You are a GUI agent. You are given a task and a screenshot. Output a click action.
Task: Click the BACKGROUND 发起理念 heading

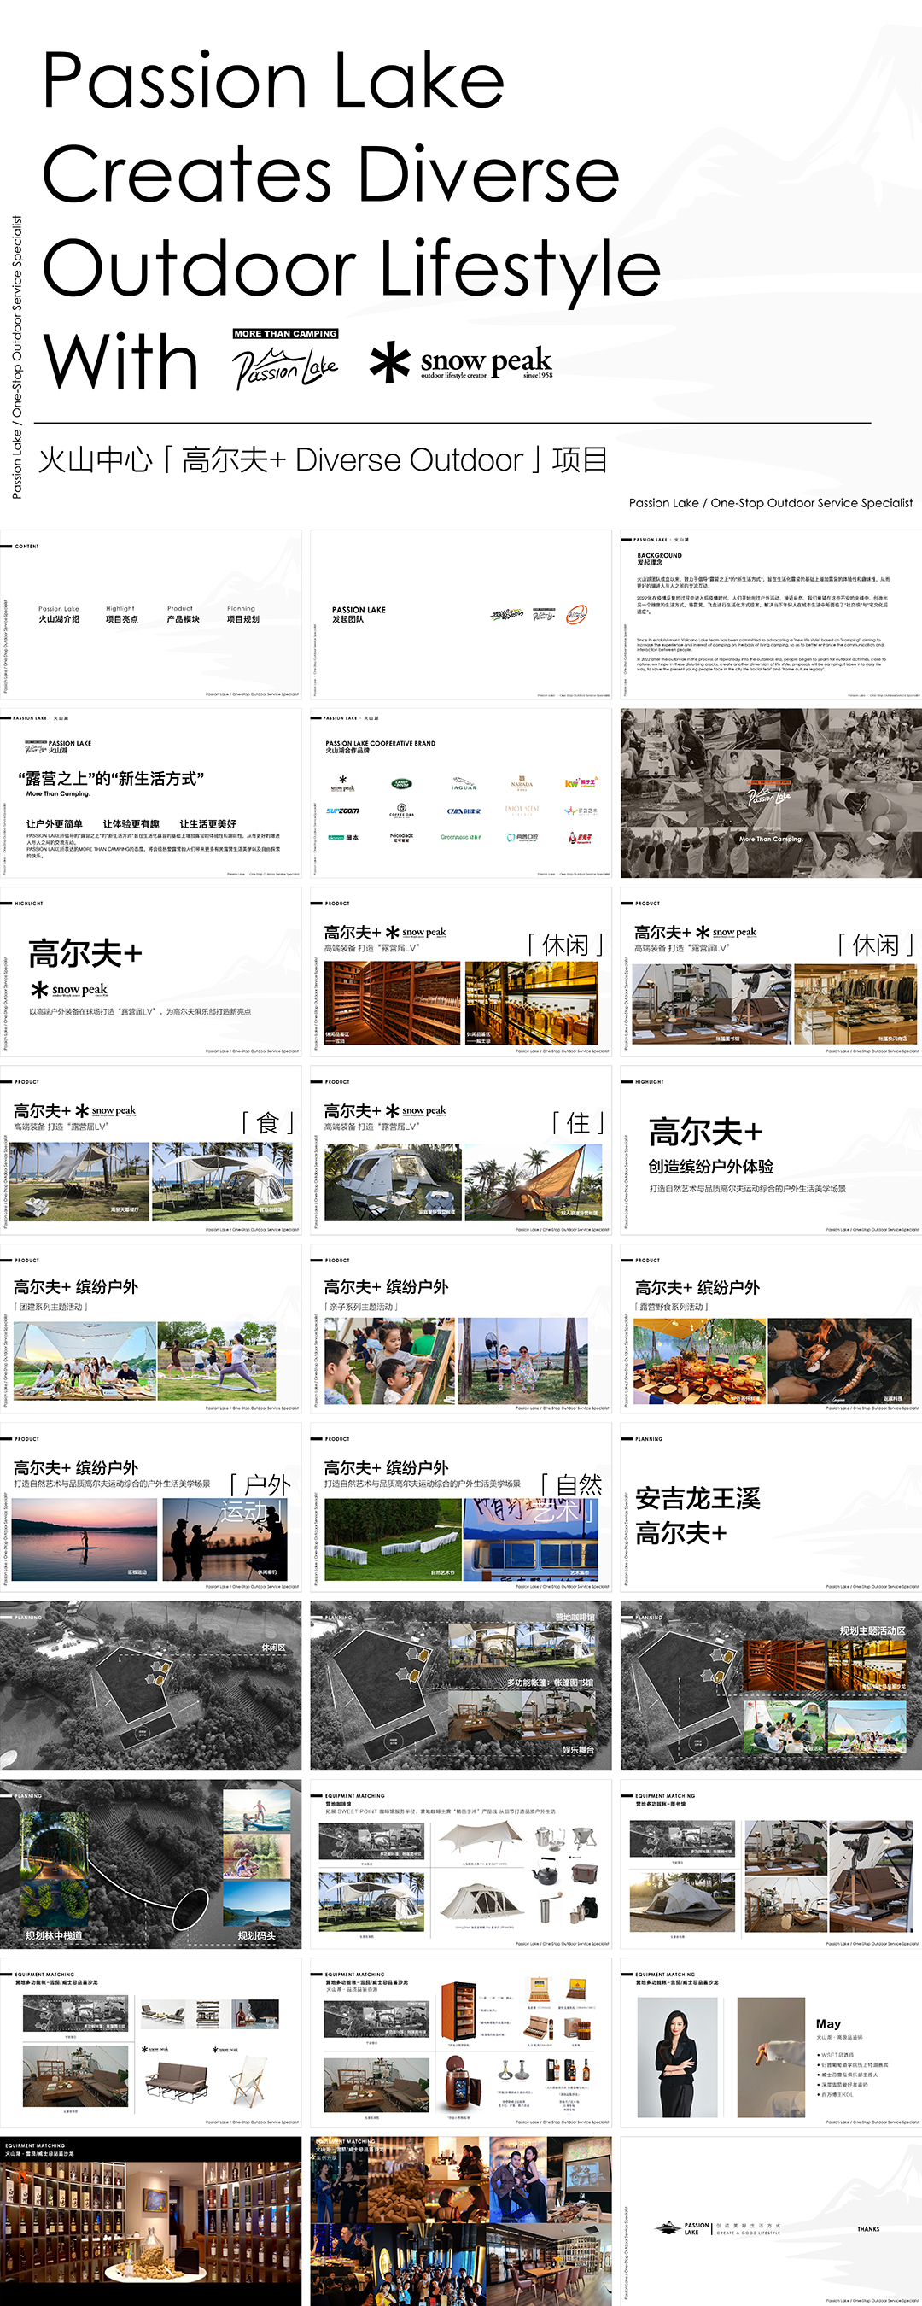pyautogui.click(x=660, y=559)
